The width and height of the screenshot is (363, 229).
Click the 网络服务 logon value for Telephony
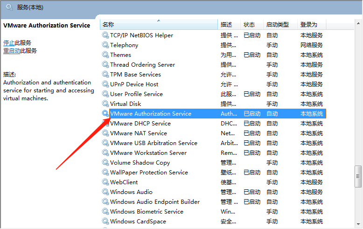pyautogui.click(x=311, y=45)
